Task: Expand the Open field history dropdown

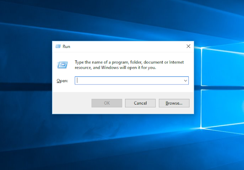Action: tap(185, 81)
